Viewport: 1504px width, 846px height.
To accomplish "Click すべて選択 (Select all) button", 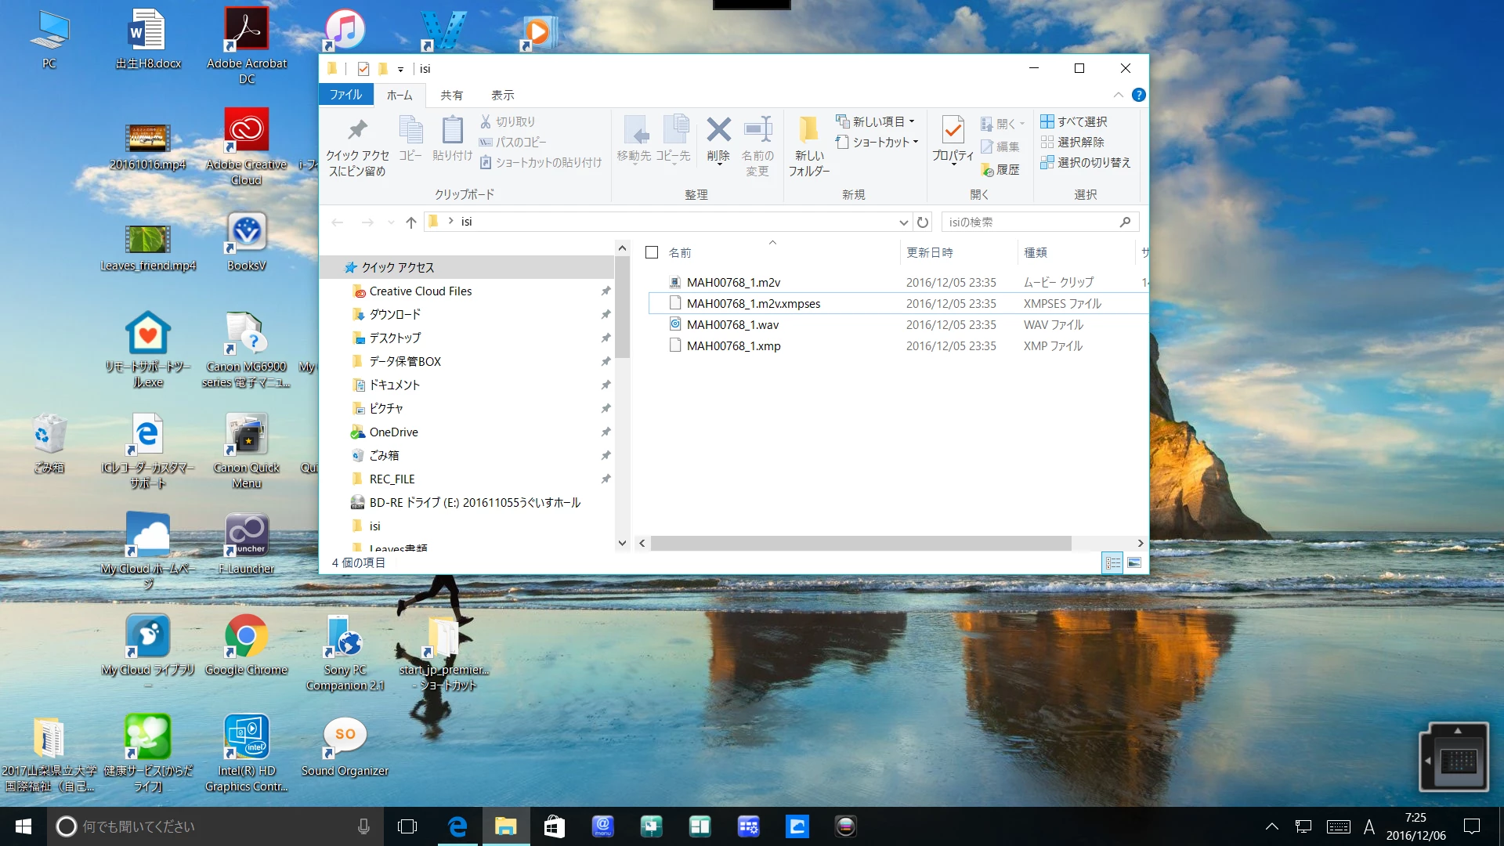I will click(1075, 121).
